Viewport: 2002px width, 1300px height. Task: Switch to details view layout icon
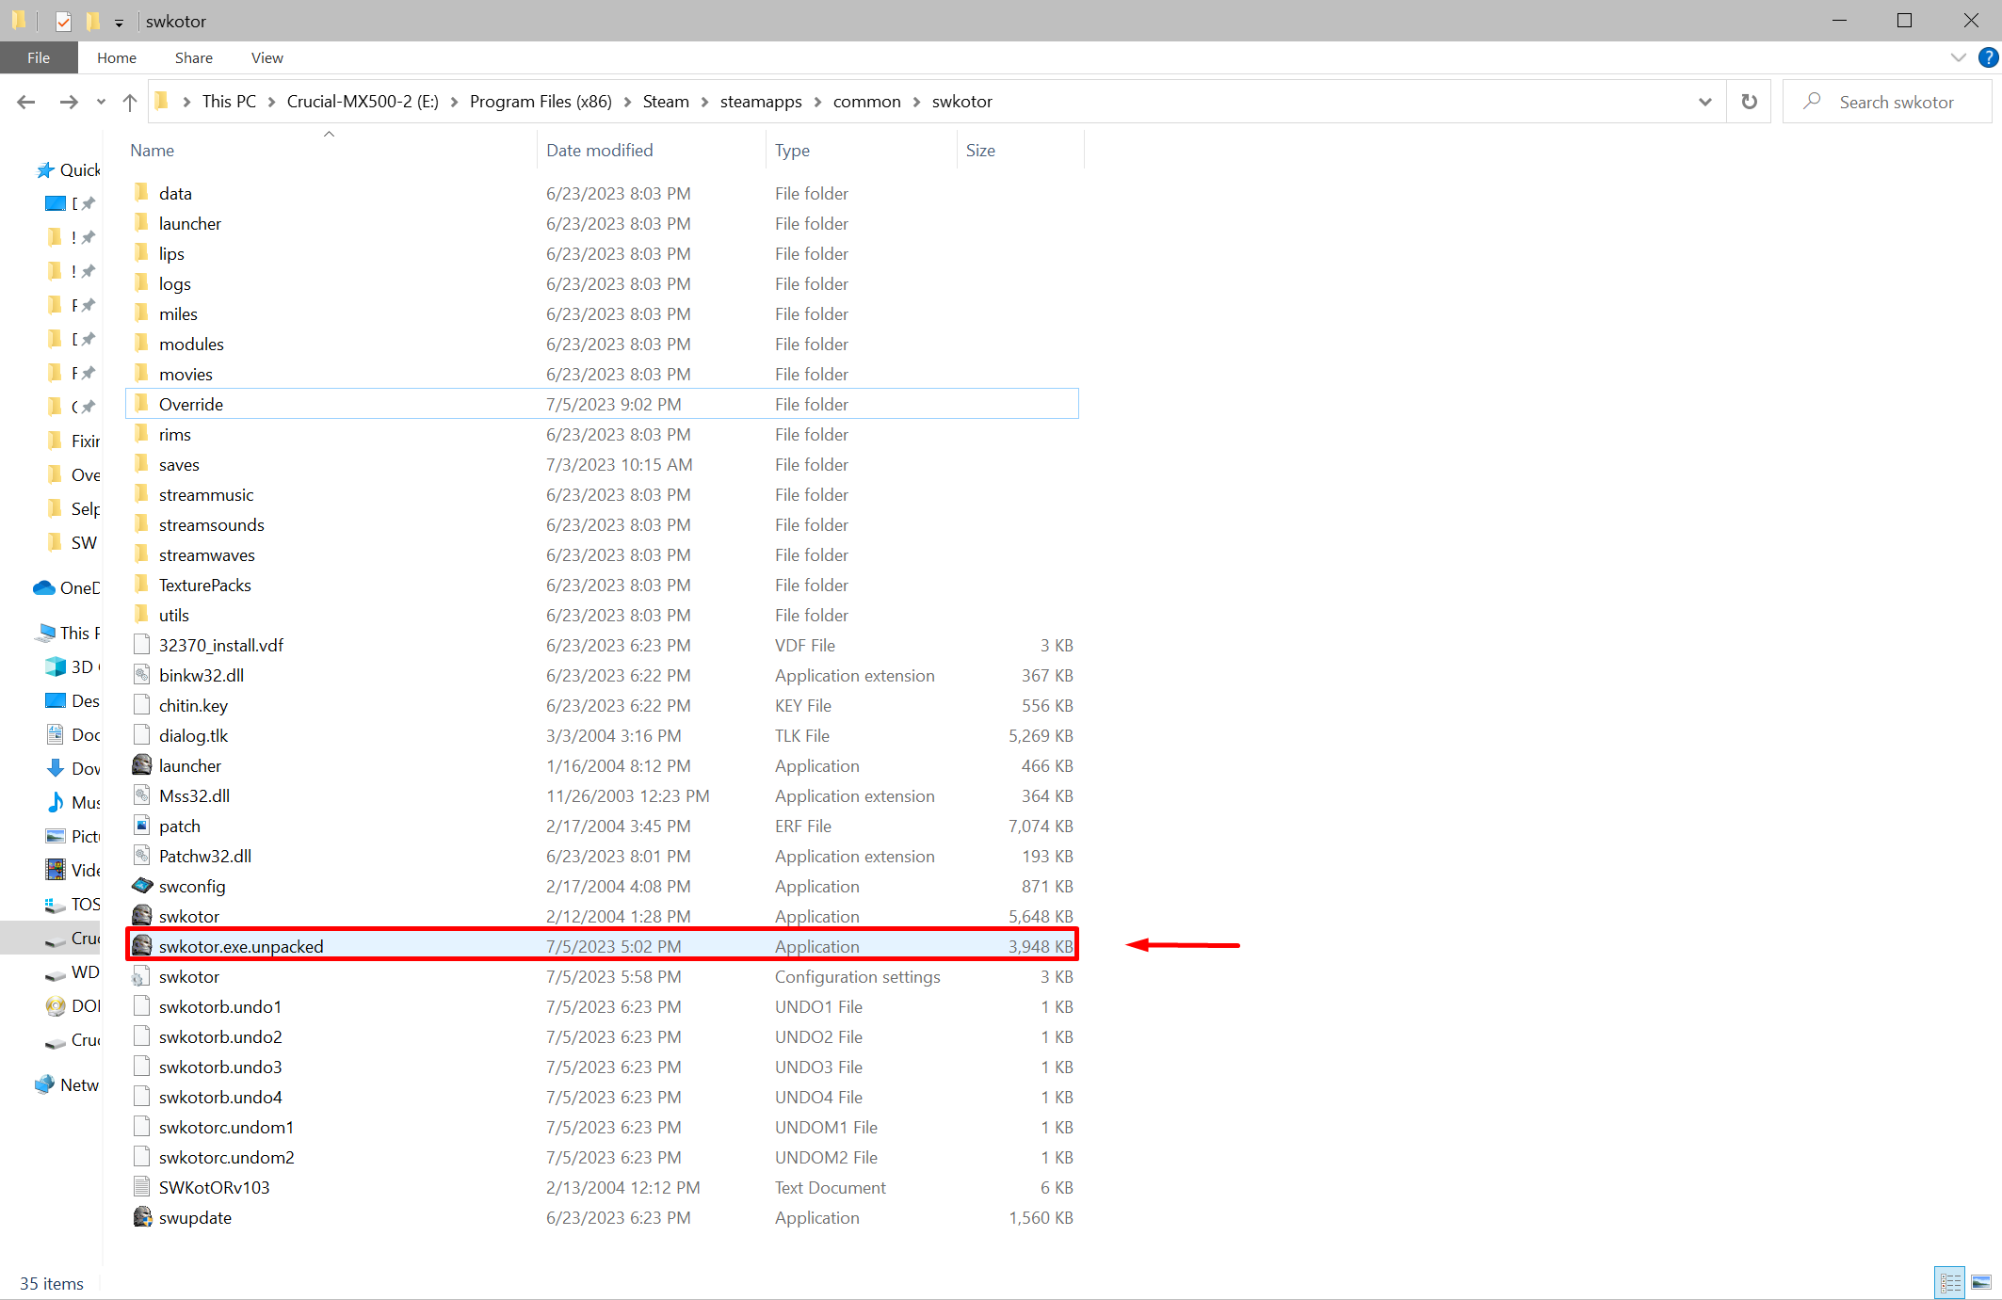1949,1282
